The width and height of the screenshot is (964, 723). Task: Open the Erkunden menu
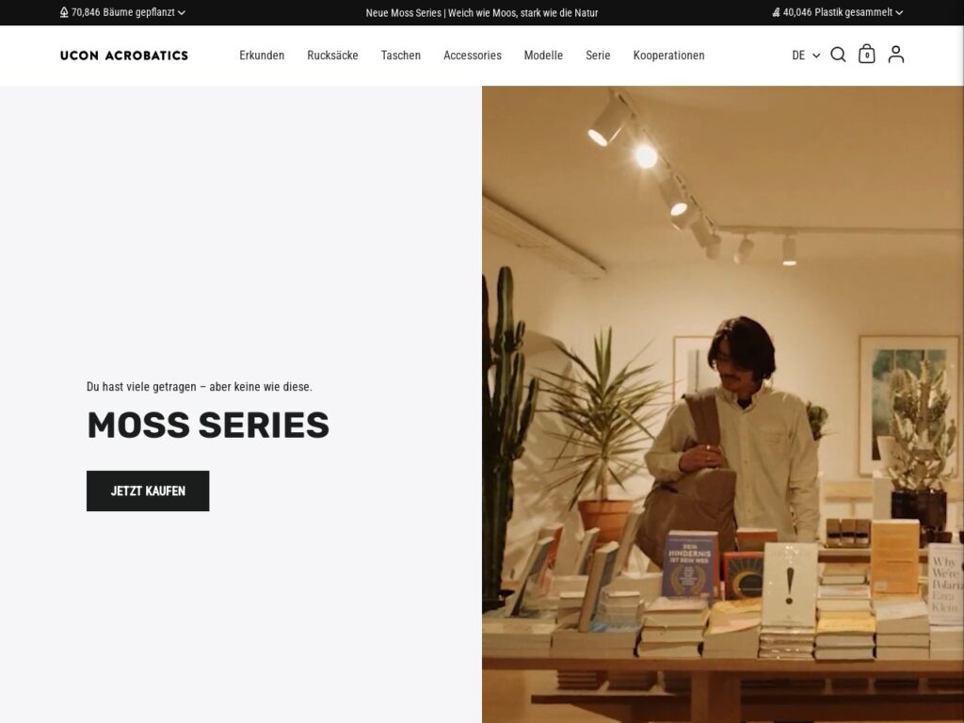(262, 56)
